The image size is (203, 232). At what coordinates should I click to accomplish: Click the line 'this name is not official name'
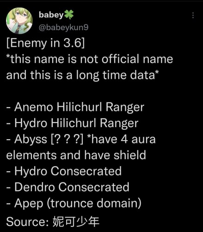(x=90, y=59)
